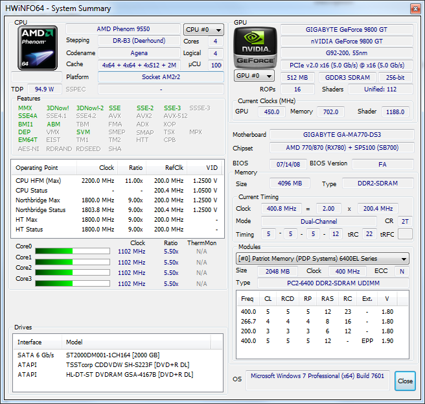Screen dimensions: 425x404
Task: Click the 94.9 W TDP value
Action: [x=45, y=89]
